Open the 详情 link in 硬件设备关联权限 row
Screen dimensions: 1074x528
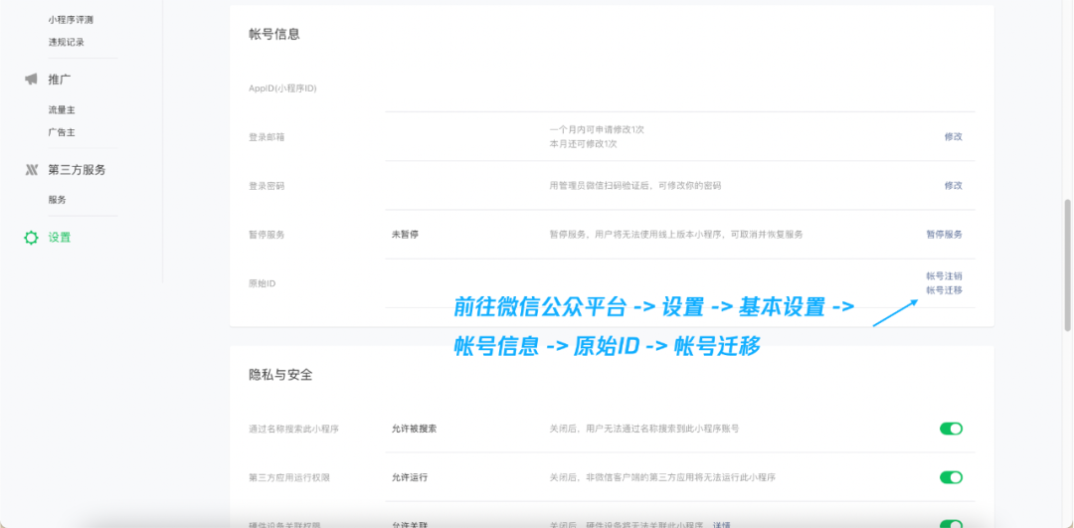tap(721, 525)
